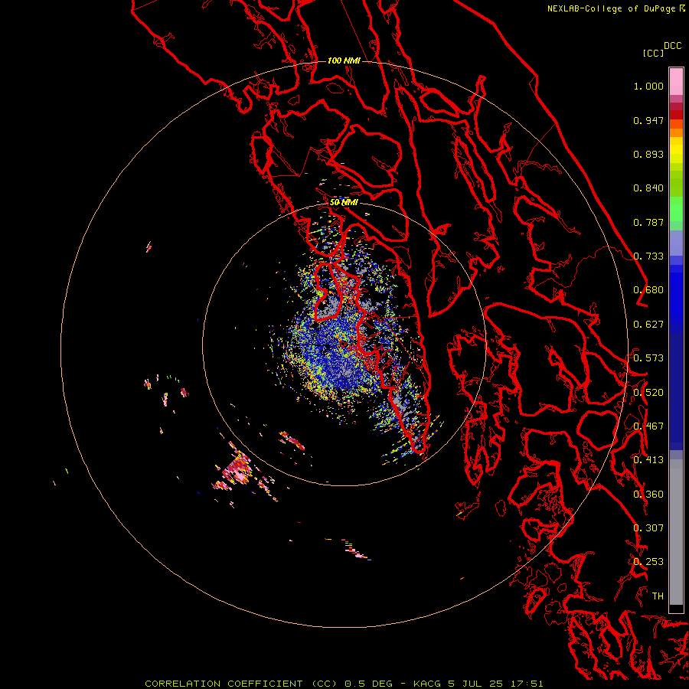
Task: Click the [CC] units label
Action: click(x=653, y=53)
